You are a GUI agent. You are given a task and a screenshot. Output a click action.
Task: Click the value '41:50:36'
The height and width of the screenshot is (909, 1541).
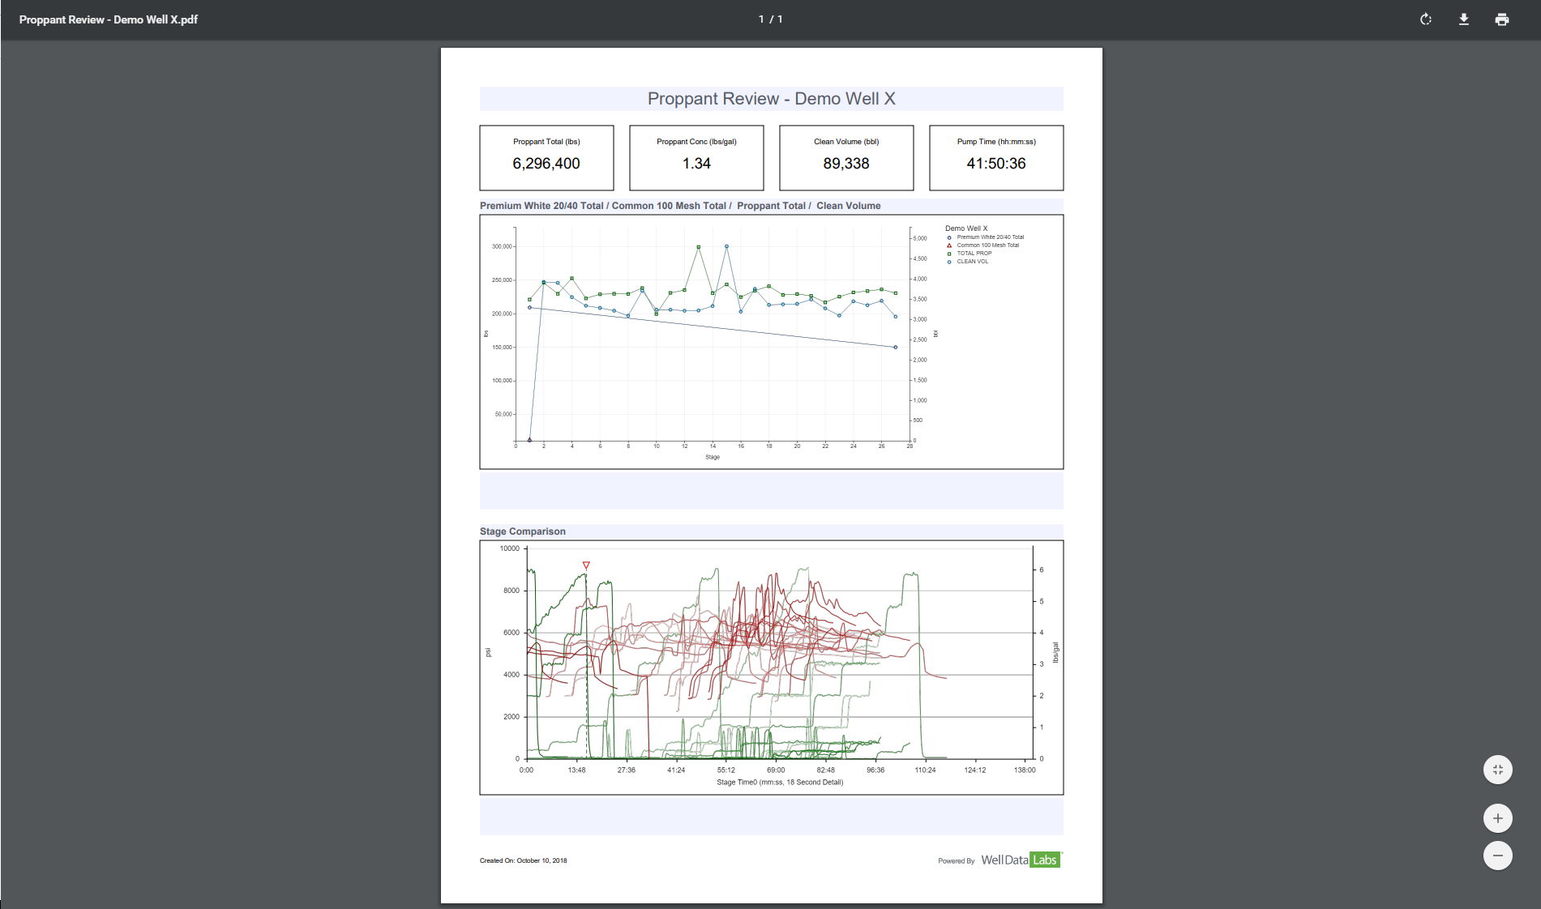996,164
